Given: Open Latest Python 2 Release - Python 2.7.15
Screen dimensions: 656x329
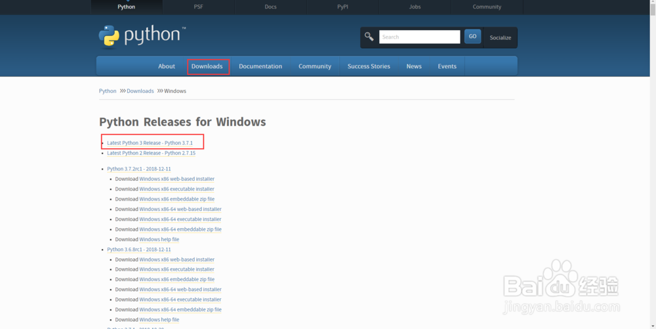Looking at the screenshot, I should [151, 153].
